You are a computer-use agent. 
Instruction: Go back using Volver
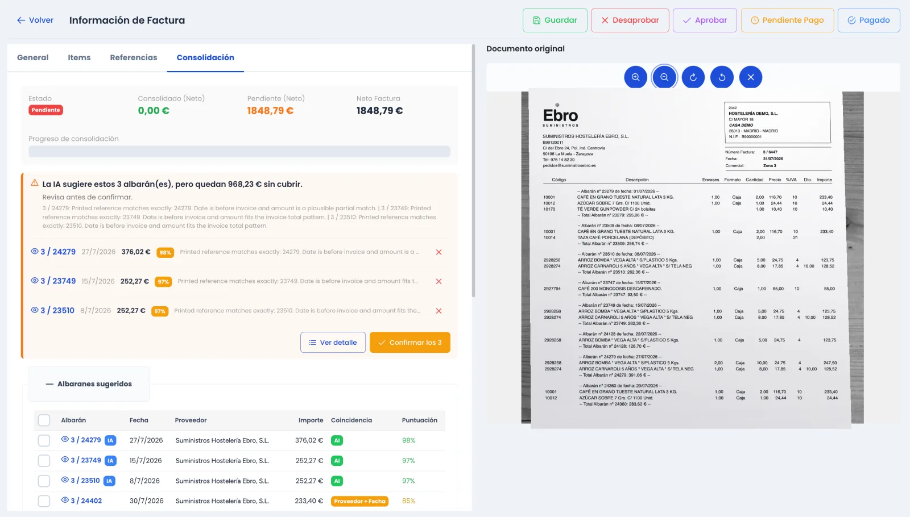35,20
